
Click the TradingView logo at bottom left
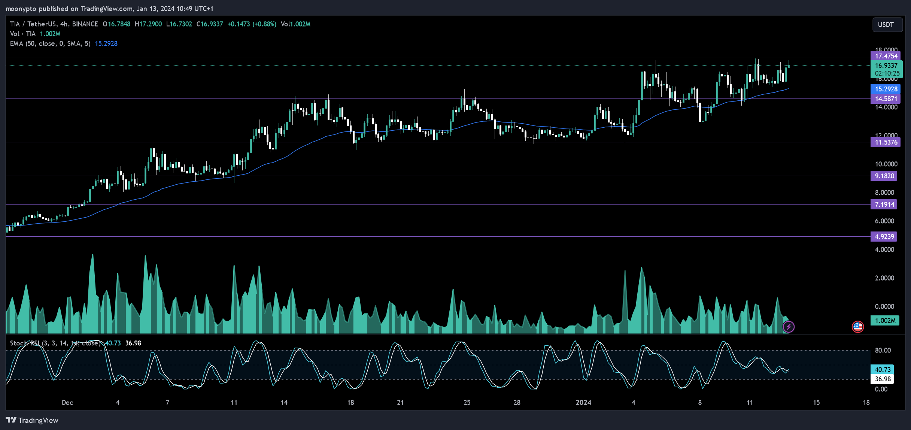click(32, 420)
